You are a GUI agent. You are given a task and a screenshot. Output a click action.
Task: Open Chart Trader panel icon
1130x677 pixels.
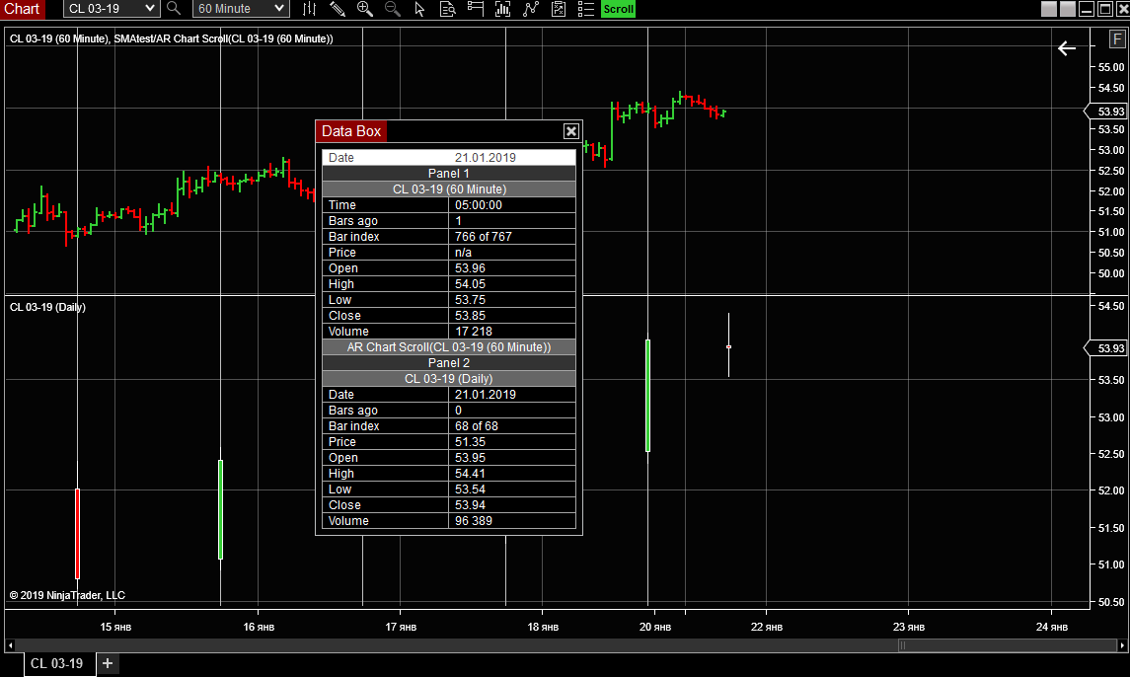point(475,9)
